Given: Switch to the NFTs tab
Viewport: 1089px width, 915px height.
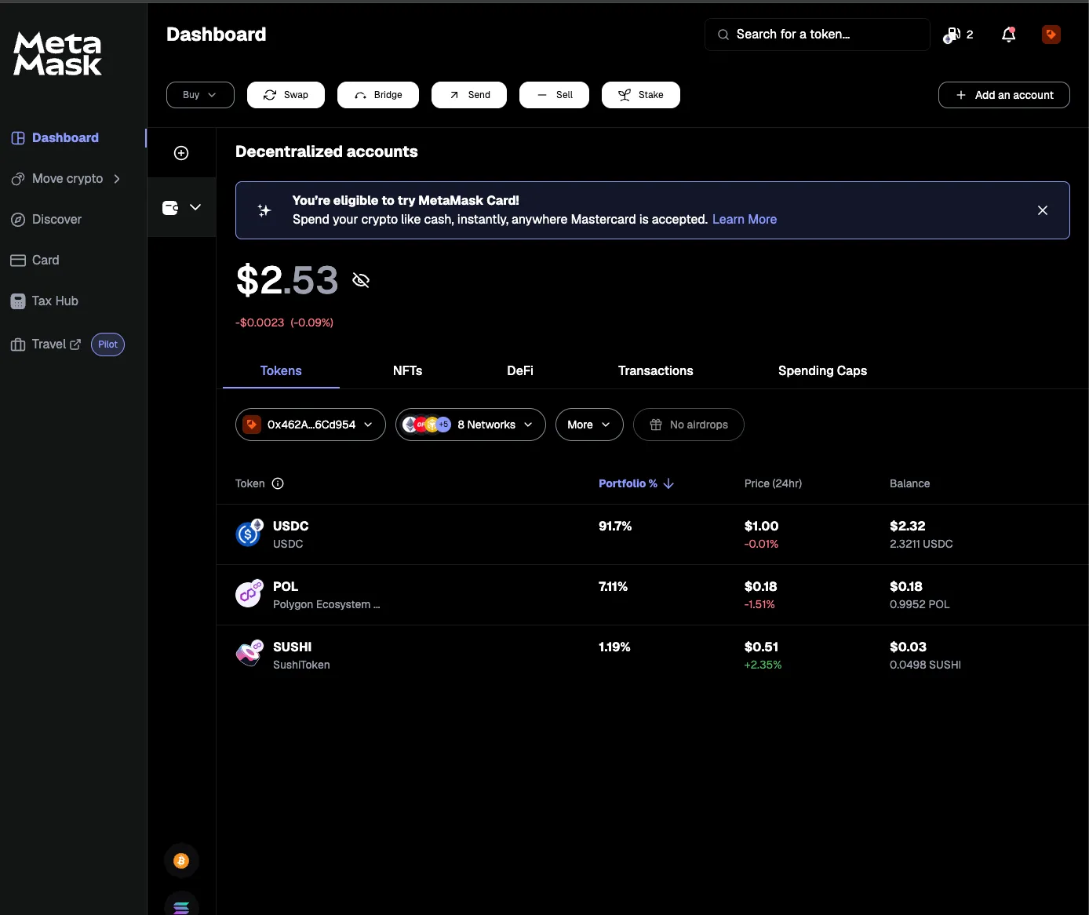Looking at the screenshot, I should point(407,370).
